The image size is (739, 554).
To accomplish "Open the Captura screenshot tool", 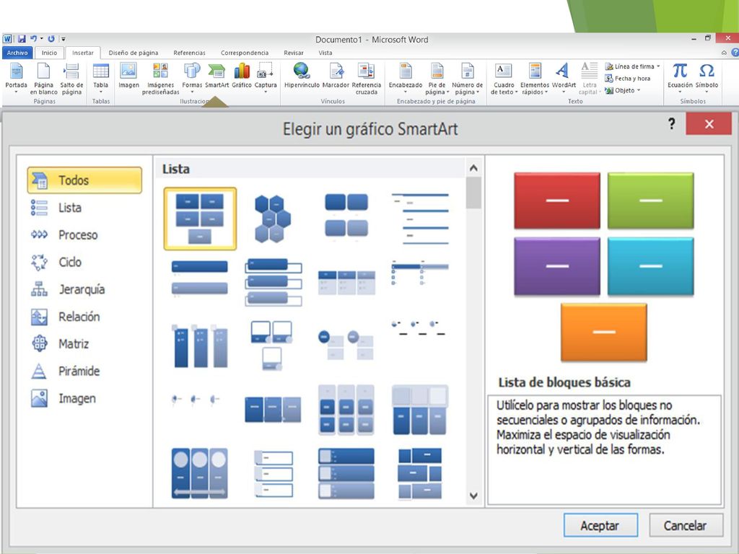I will point(266,76).
